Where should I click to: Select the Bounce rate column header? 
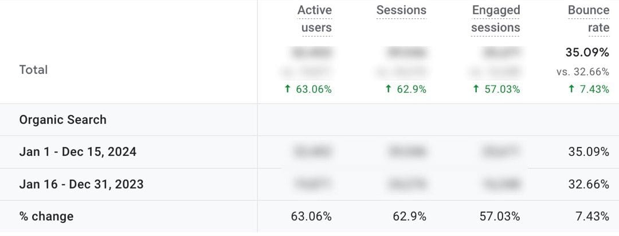588,19
